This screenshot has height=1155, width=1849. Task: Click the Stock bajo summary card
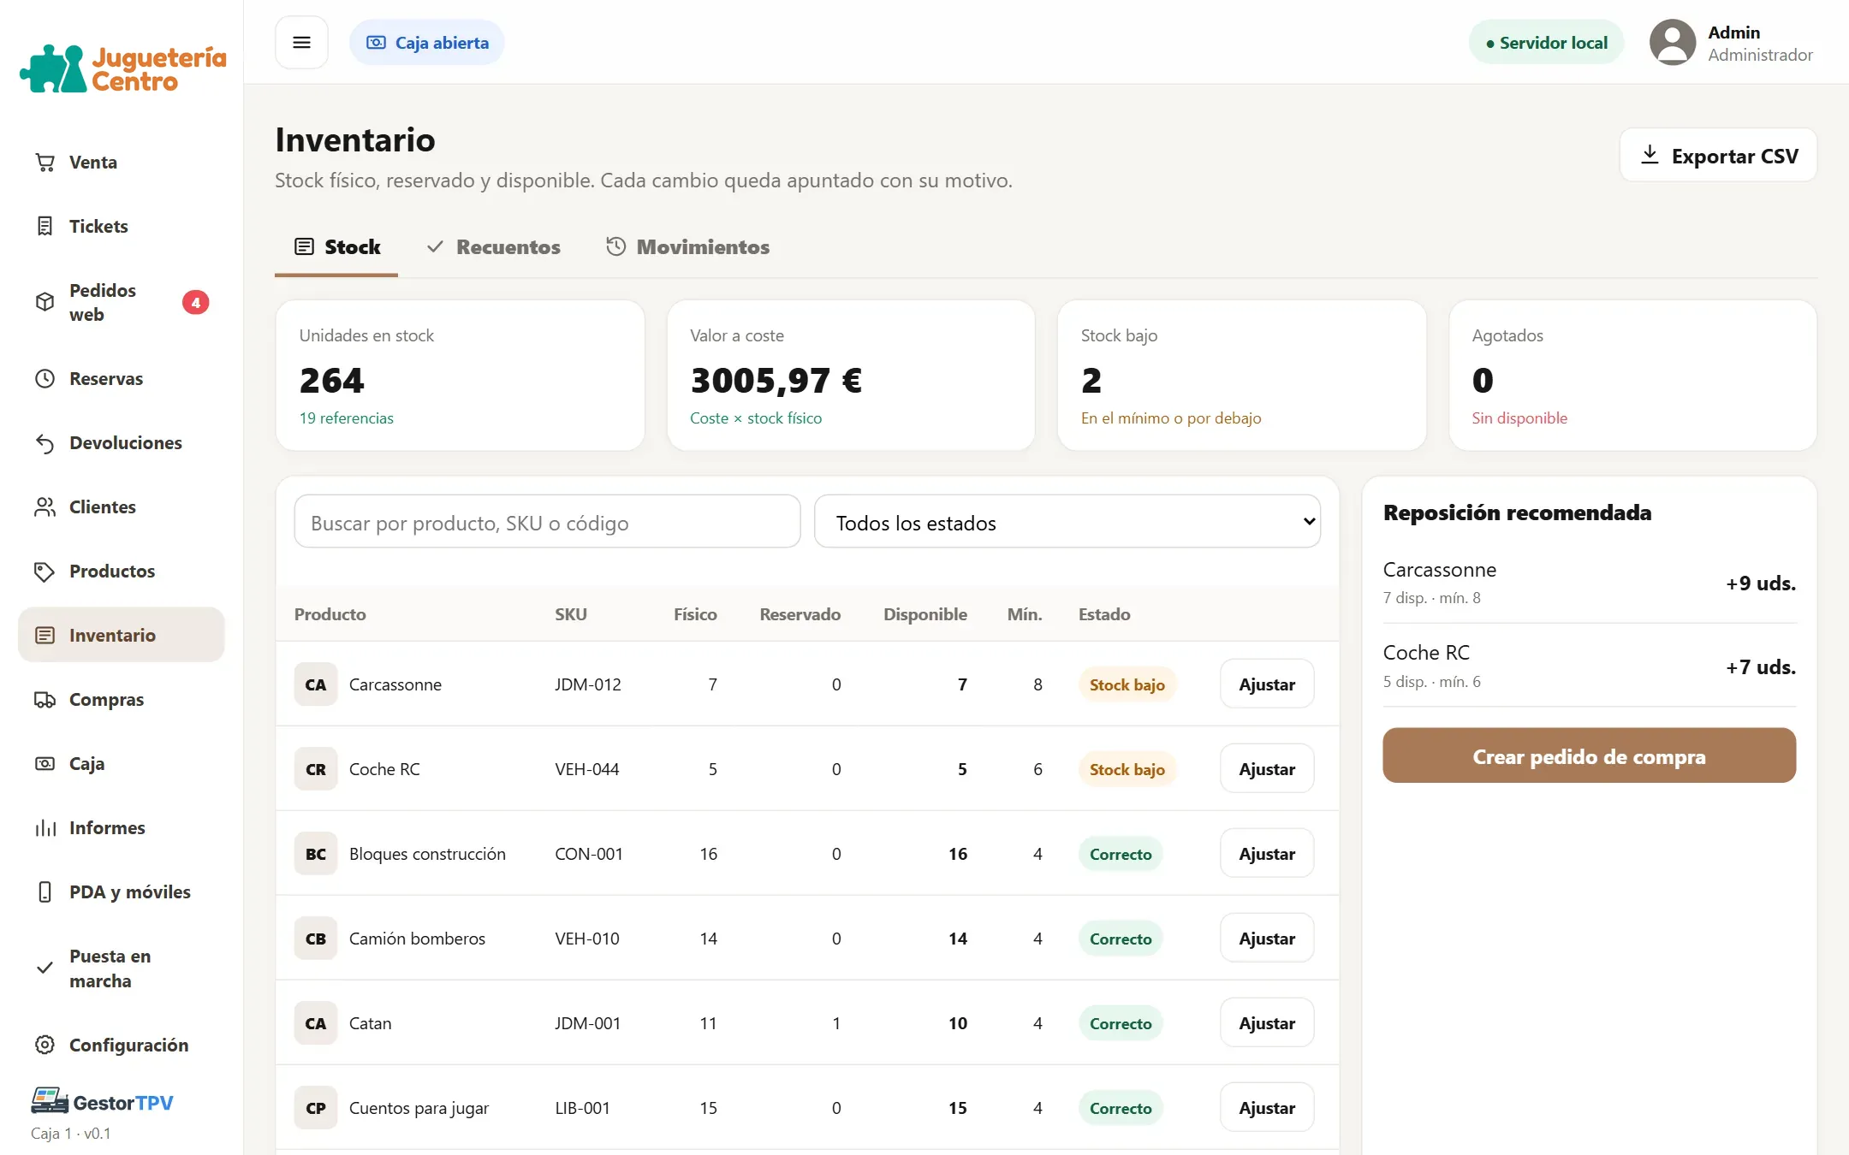[1241, 376]
